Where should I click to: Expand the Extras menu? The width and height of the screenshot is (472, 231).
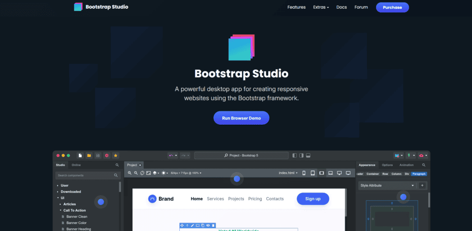[x=321, y=7]
